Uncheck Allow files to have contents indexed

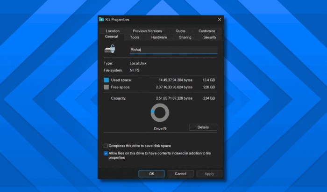106,153
